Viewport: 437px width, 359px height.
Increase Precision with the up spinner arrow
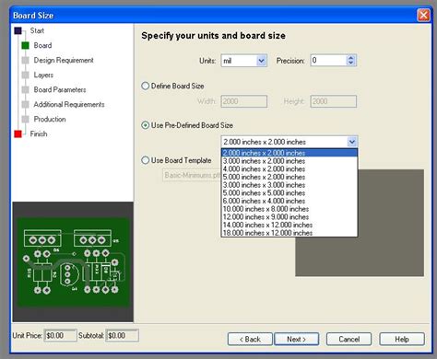351,58
